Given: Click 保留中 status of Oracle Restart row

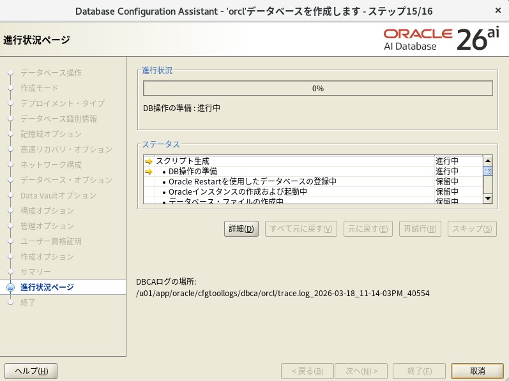Looking at the screenshot, I should 447,181.
